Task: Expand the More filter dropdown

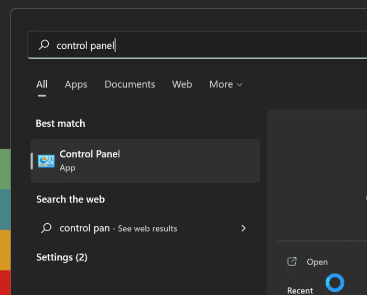Action: click(x=225, y=84)
